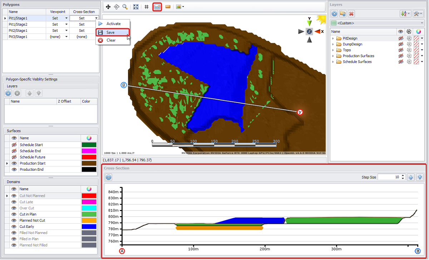
Task: Click the Step Size input field
Action: pos(389,177)
